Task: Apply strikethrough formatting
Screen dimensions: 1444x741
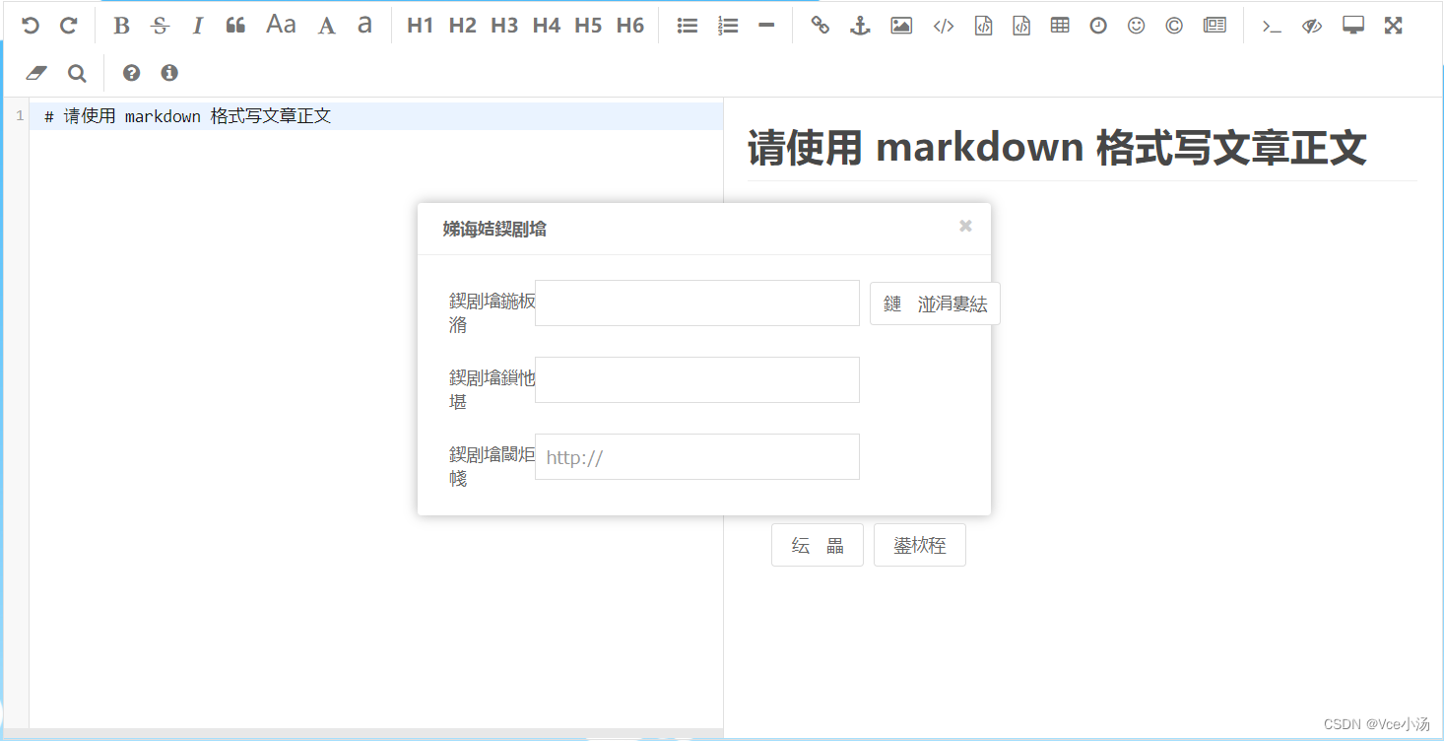Action: (x=160, y=26)
